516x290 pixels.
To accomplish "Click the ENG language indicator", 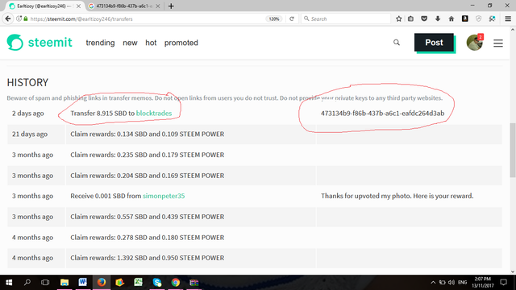I will pos(462,283).
